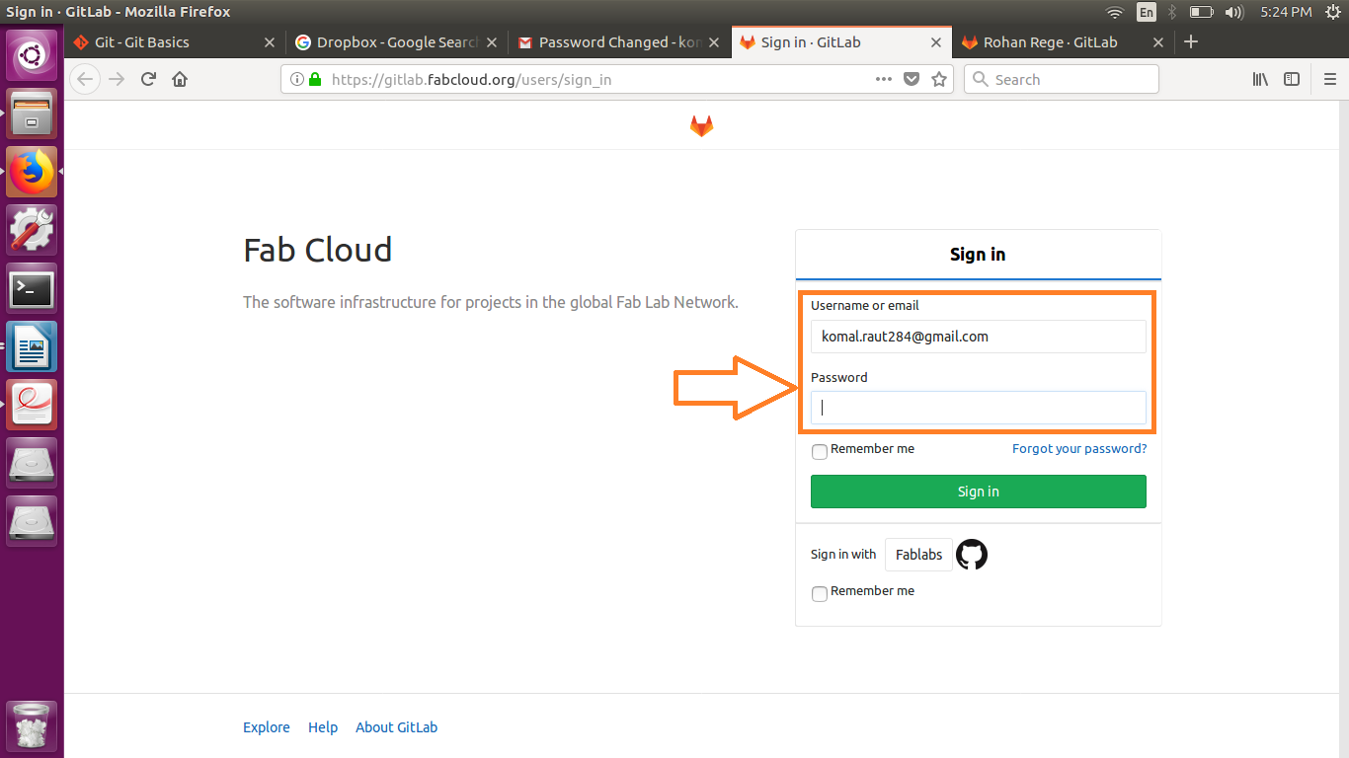Open the Forgot your password? link
This screenshot has height=758, width=1349.
click(1079, 448)
